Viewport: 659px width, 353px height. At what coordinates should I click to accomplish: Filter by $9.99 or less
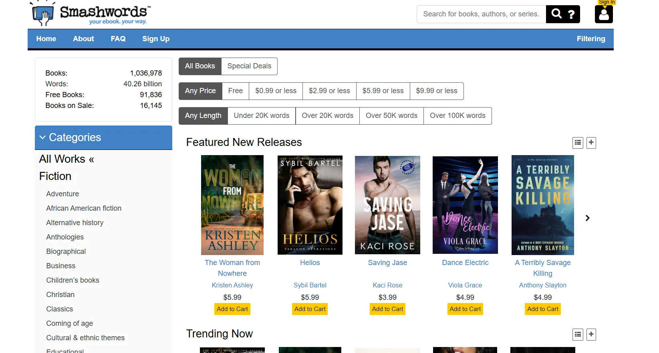point(437,91)
